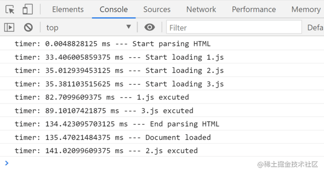324x174 pixels.
Task: Open the Default levels dropdown
Action: coord(315,27)
